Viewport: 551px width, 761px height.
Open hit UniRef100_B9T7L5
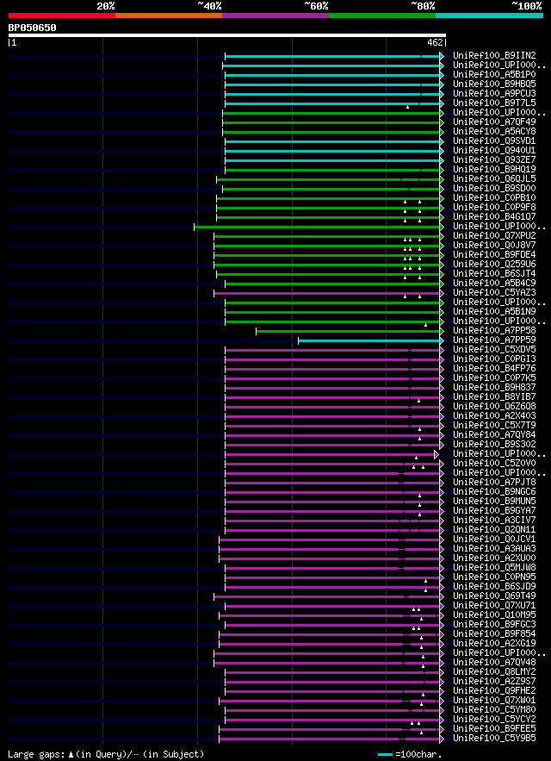[494, 103]
